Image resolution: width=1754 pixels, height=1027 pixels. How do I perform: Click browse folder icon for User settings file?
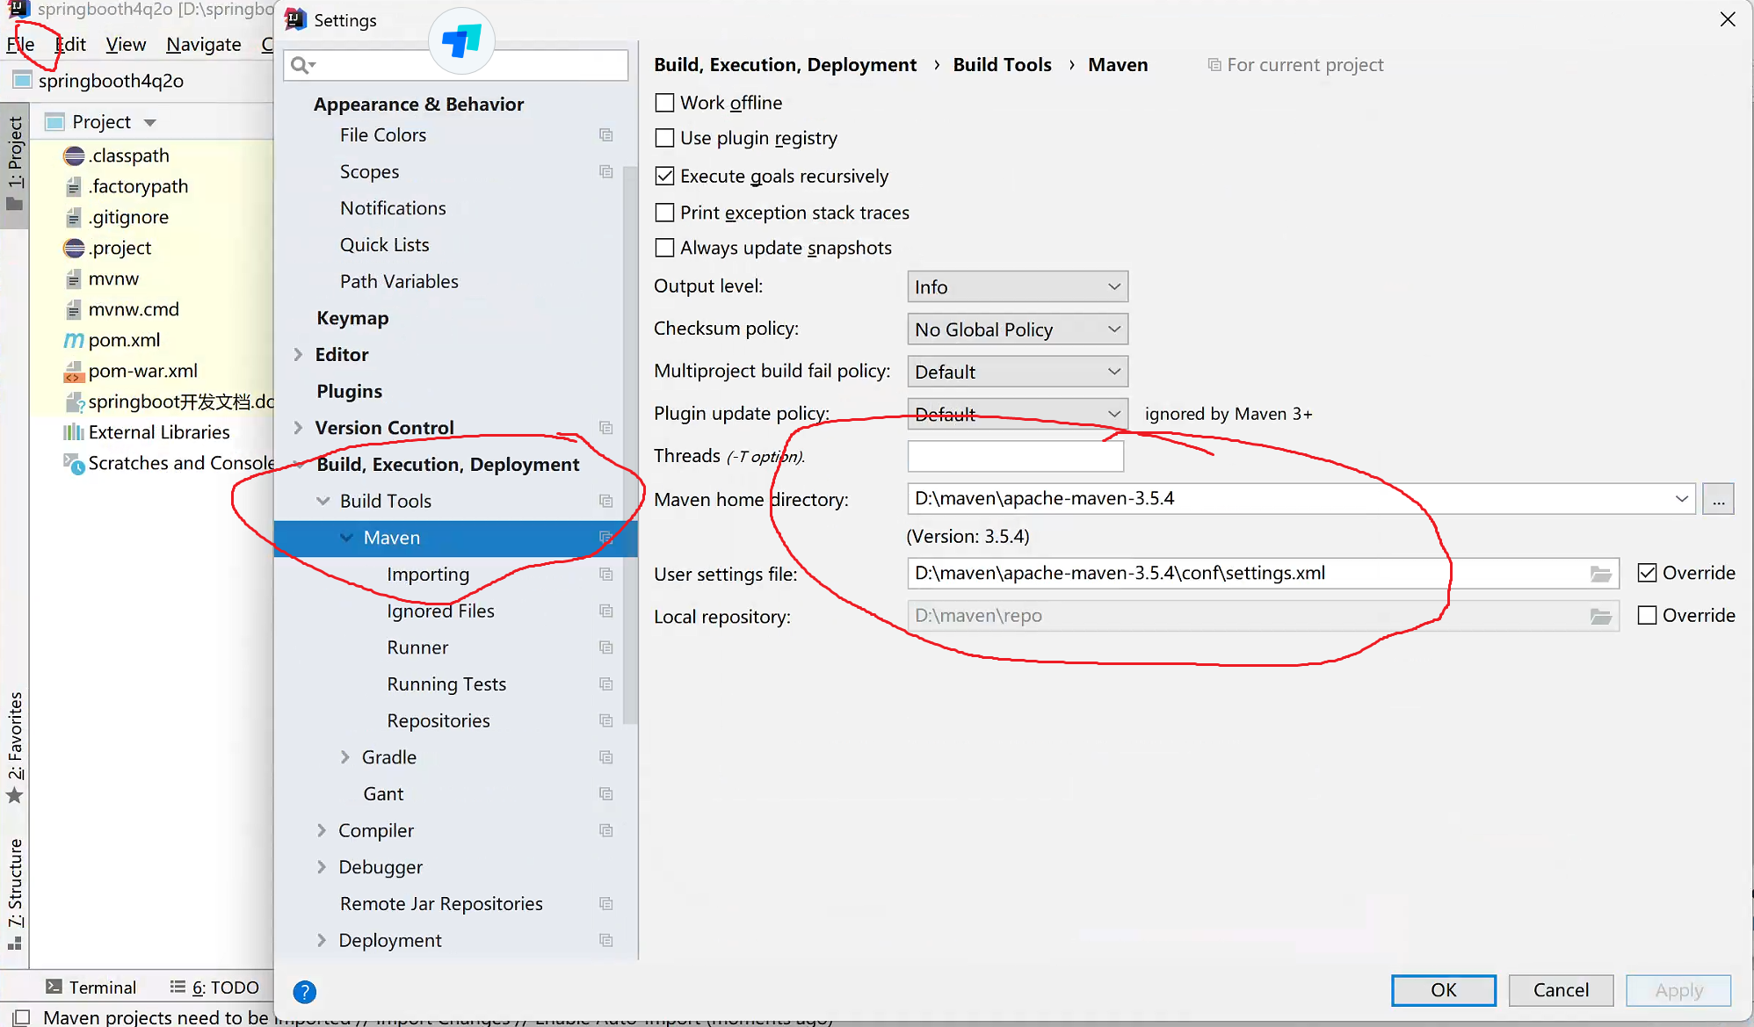[x=1600, y=574]
